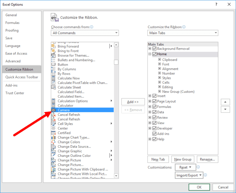The image size is (236, 193).
Task: Click the Move Down arrow button
Action: click(225, 109)
